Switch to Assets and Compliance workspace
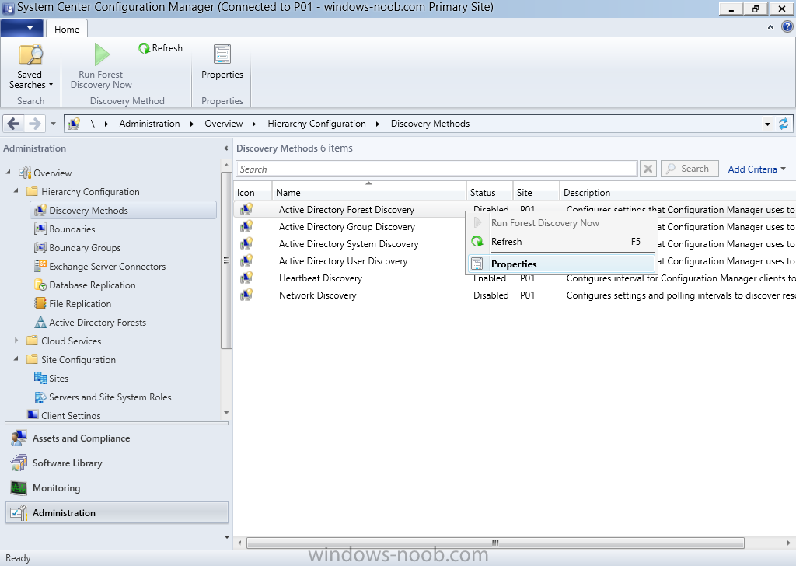 point(117,438)
